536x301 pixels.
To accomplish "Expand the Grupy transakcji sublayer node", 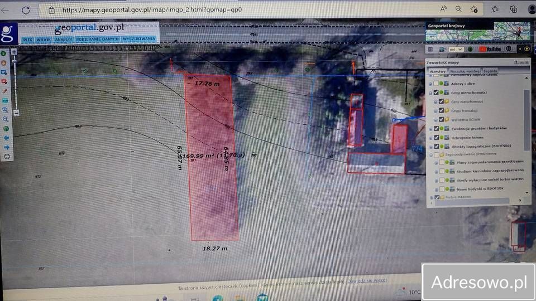I will pyautogui.click(x=436, y=111).
